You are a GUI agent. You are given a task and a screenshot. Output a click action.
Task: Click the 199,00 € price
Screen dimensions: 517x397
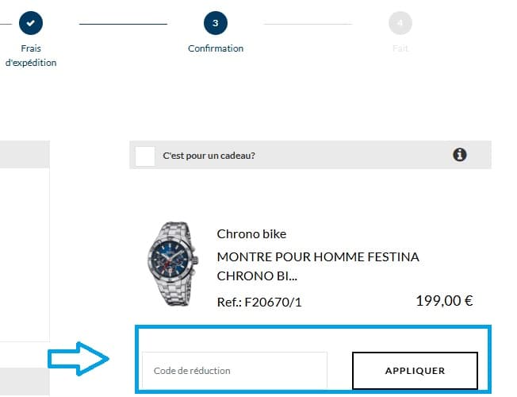pos(444,301)
